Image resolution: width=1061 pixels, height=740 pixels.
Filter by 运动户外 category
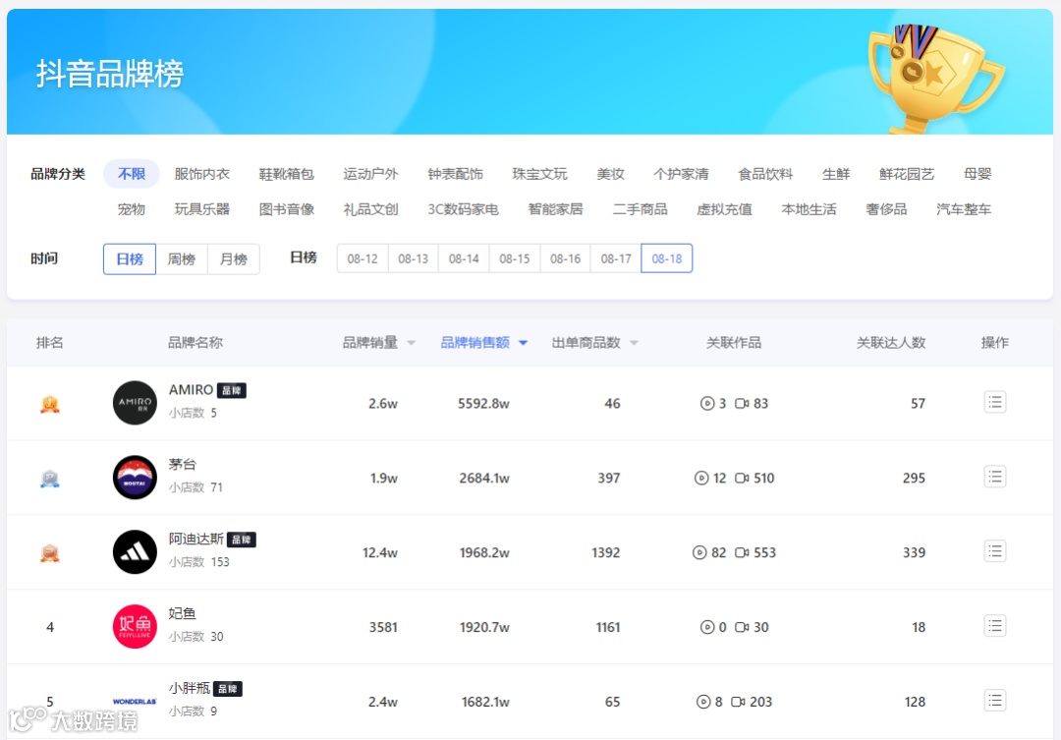[x=370, y=174]
